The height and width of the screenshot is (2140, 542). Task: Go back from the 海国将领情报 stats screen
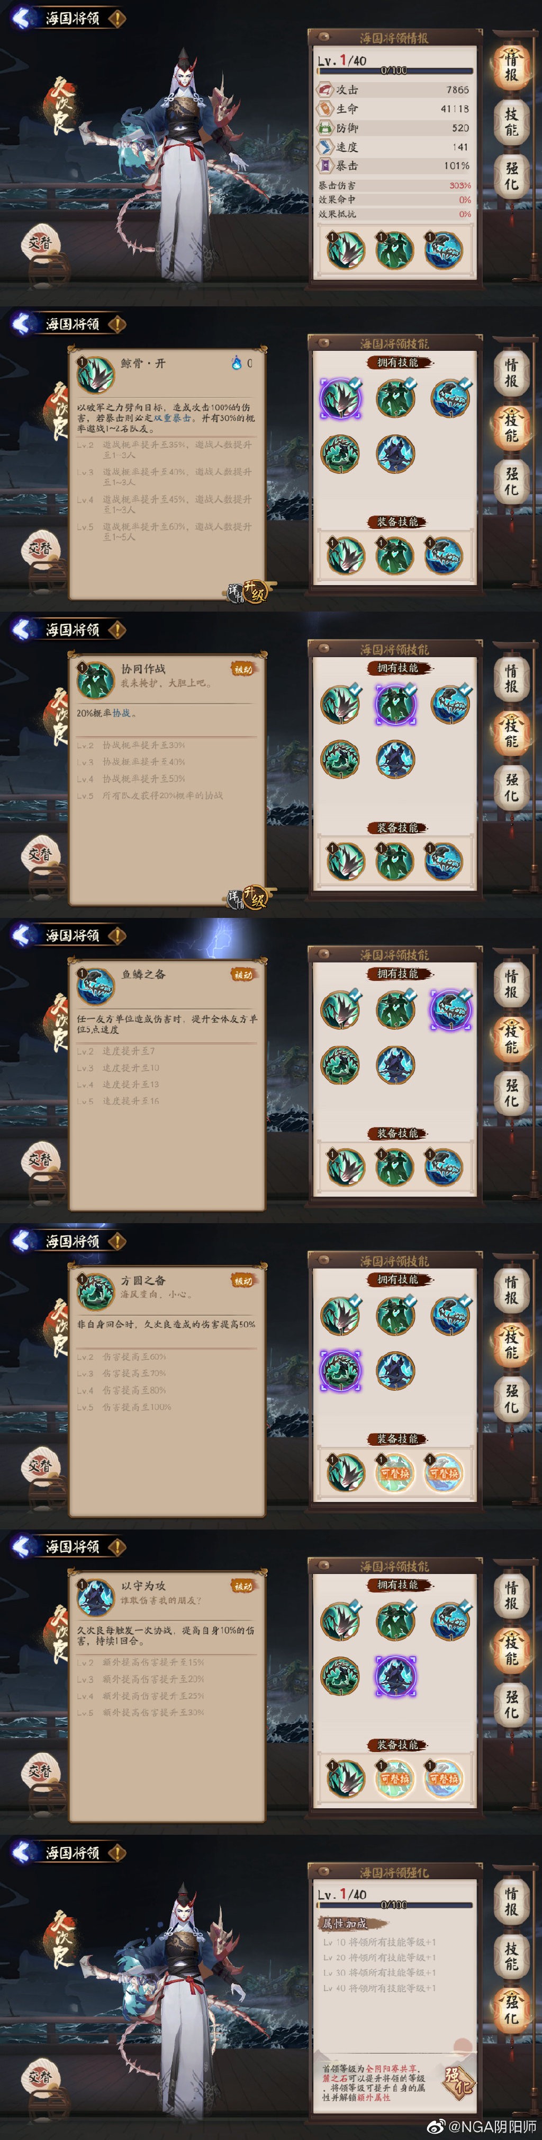22,17
